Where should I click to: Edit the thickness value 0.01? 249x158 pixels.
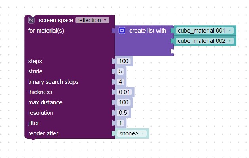[x=124, y=92]
